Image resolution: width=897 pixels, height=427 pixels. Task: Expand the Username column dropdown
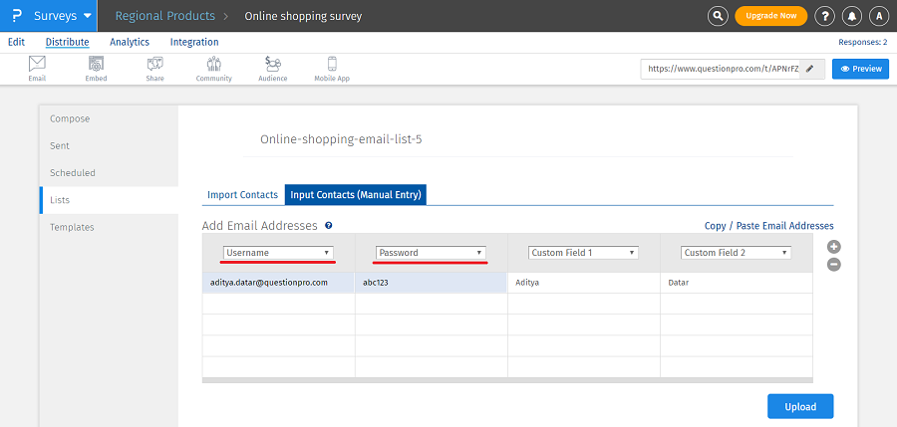278,253
